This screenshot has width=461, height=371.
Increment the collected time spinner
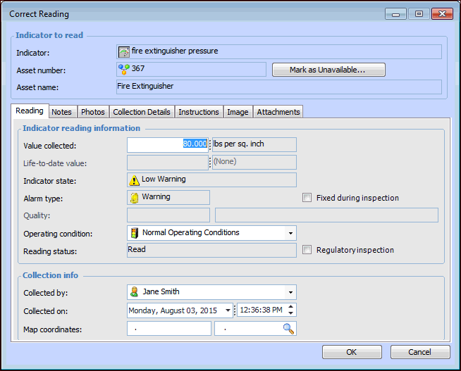292,307
